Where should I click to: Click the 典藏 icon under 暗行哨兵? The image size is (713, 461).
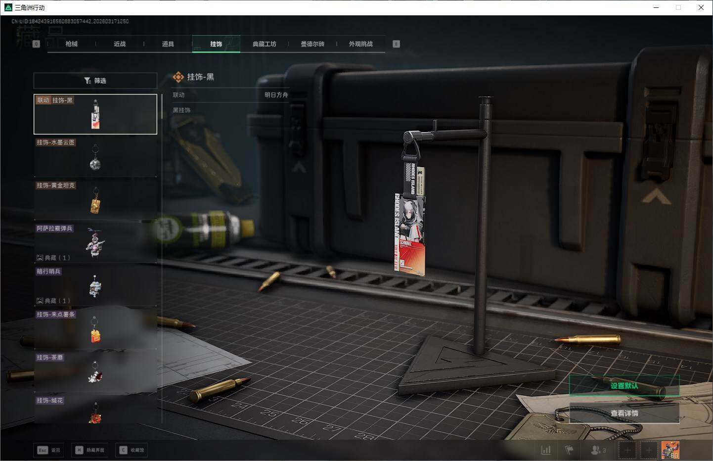[40, 301]
